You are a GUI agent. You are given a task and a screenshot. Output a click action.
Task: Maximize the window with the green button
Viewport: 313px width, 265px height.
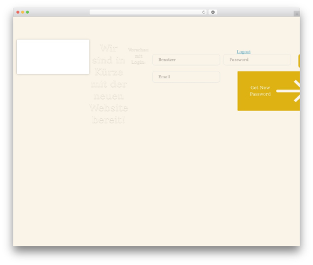click(28, 13)
